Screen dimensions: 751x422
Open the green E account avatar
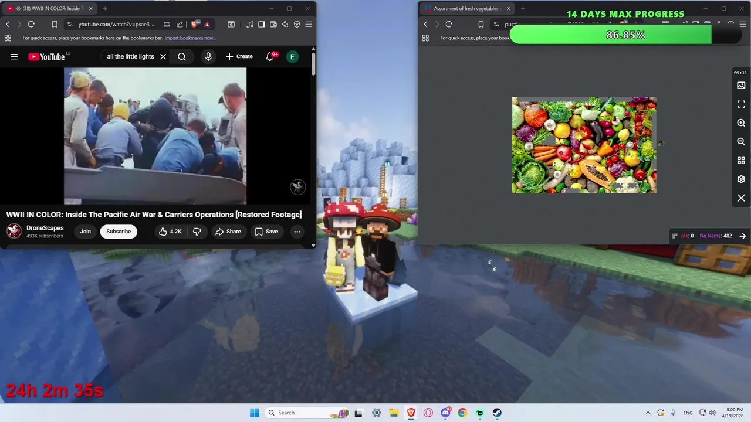click(292, 57)
